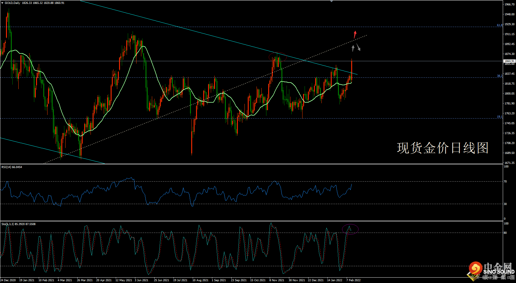Click the 1860.91 current price tag
Screen dimensions: 516x283
pos(509,61)
